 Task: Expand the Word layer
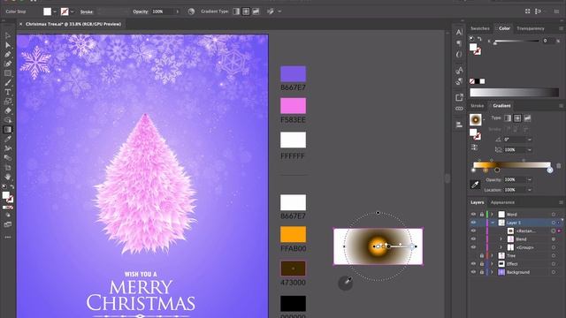click(492, 214)
